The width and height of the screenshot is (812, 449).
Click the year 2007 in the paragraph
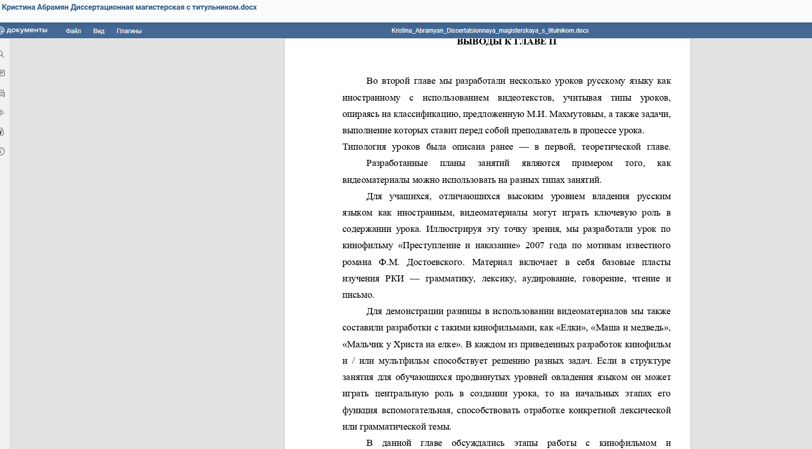tap(535, 246)
